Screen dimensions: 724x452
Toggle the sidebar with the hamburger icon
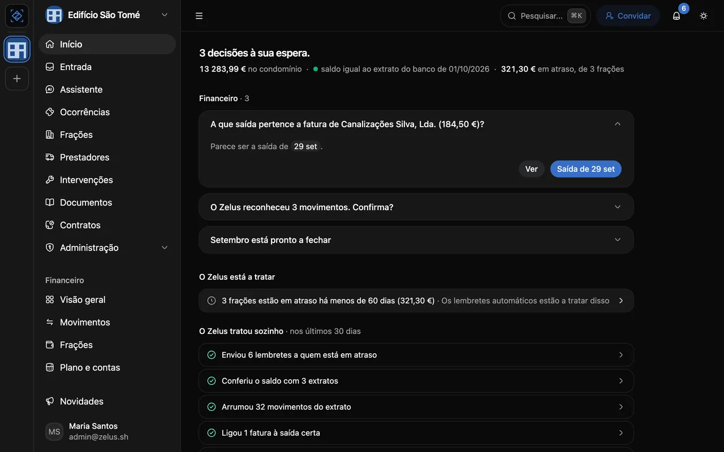point(199,16)
